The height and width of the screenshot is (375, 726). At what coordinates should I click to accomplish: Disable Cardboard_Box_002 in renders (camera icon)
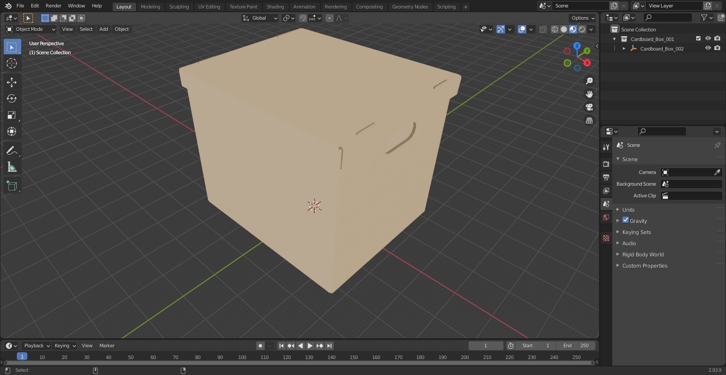coord(717,48)
